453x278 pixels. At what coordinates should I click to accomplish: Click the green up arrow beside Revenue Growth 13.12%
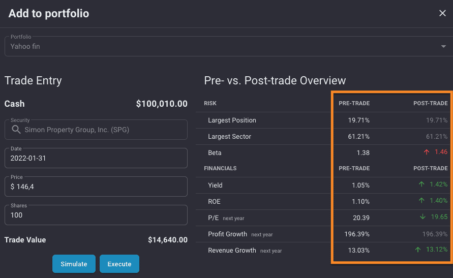[418, 250]
